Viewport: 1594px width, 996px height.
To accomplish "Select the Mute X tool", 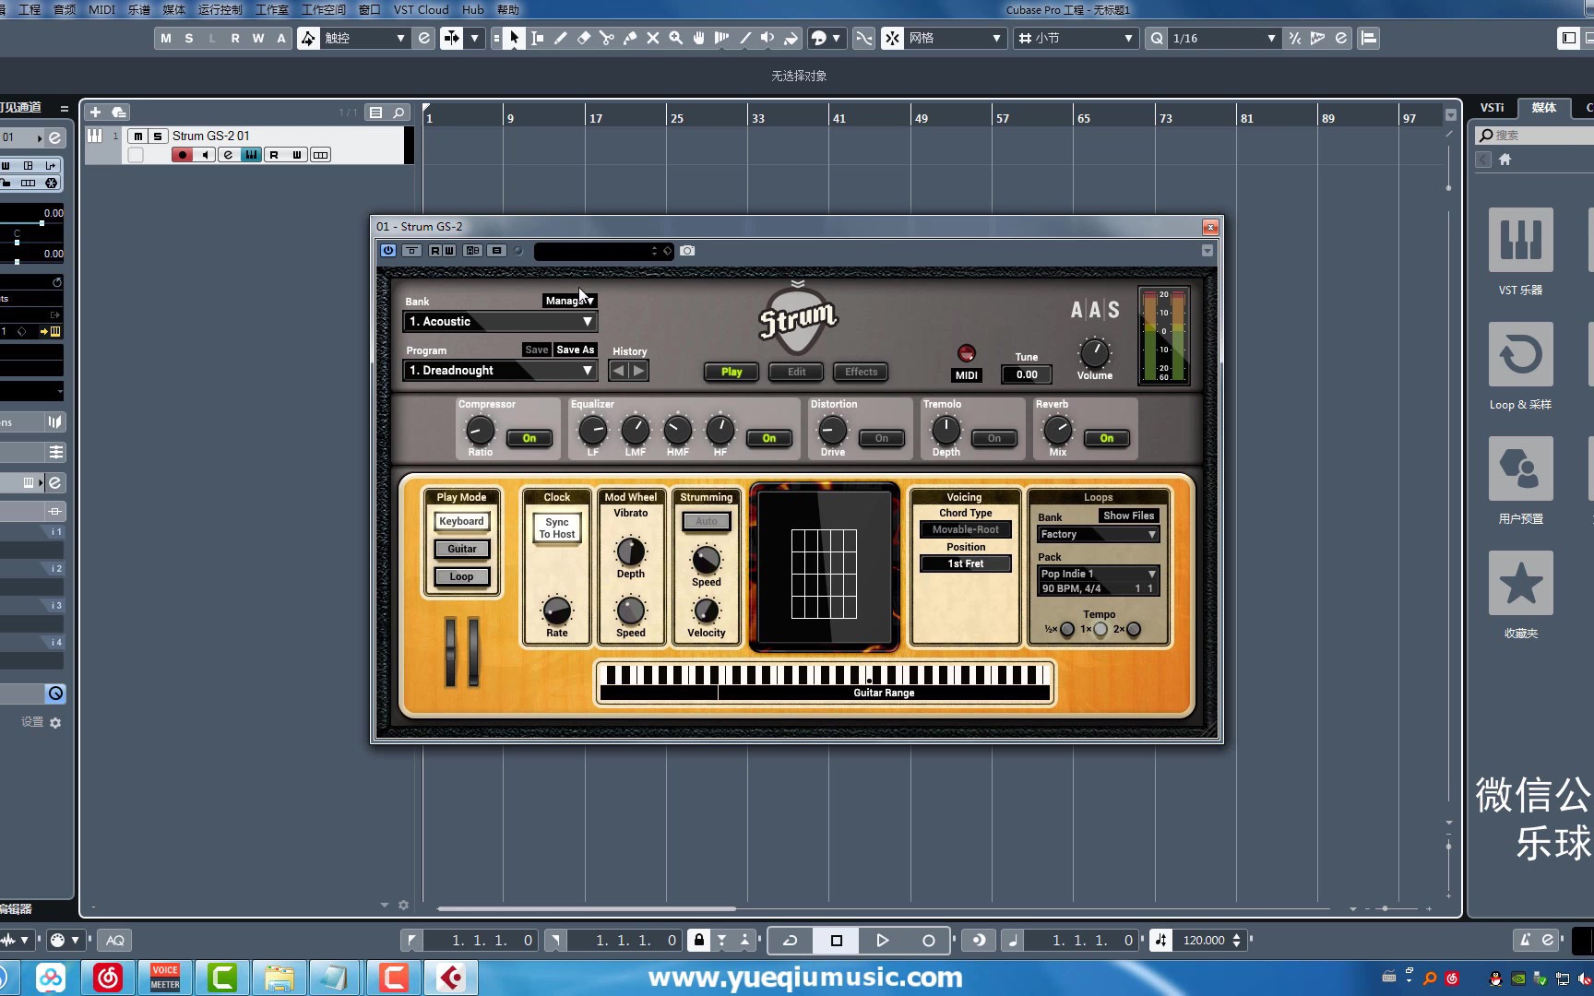I will (x=652, y=38).
